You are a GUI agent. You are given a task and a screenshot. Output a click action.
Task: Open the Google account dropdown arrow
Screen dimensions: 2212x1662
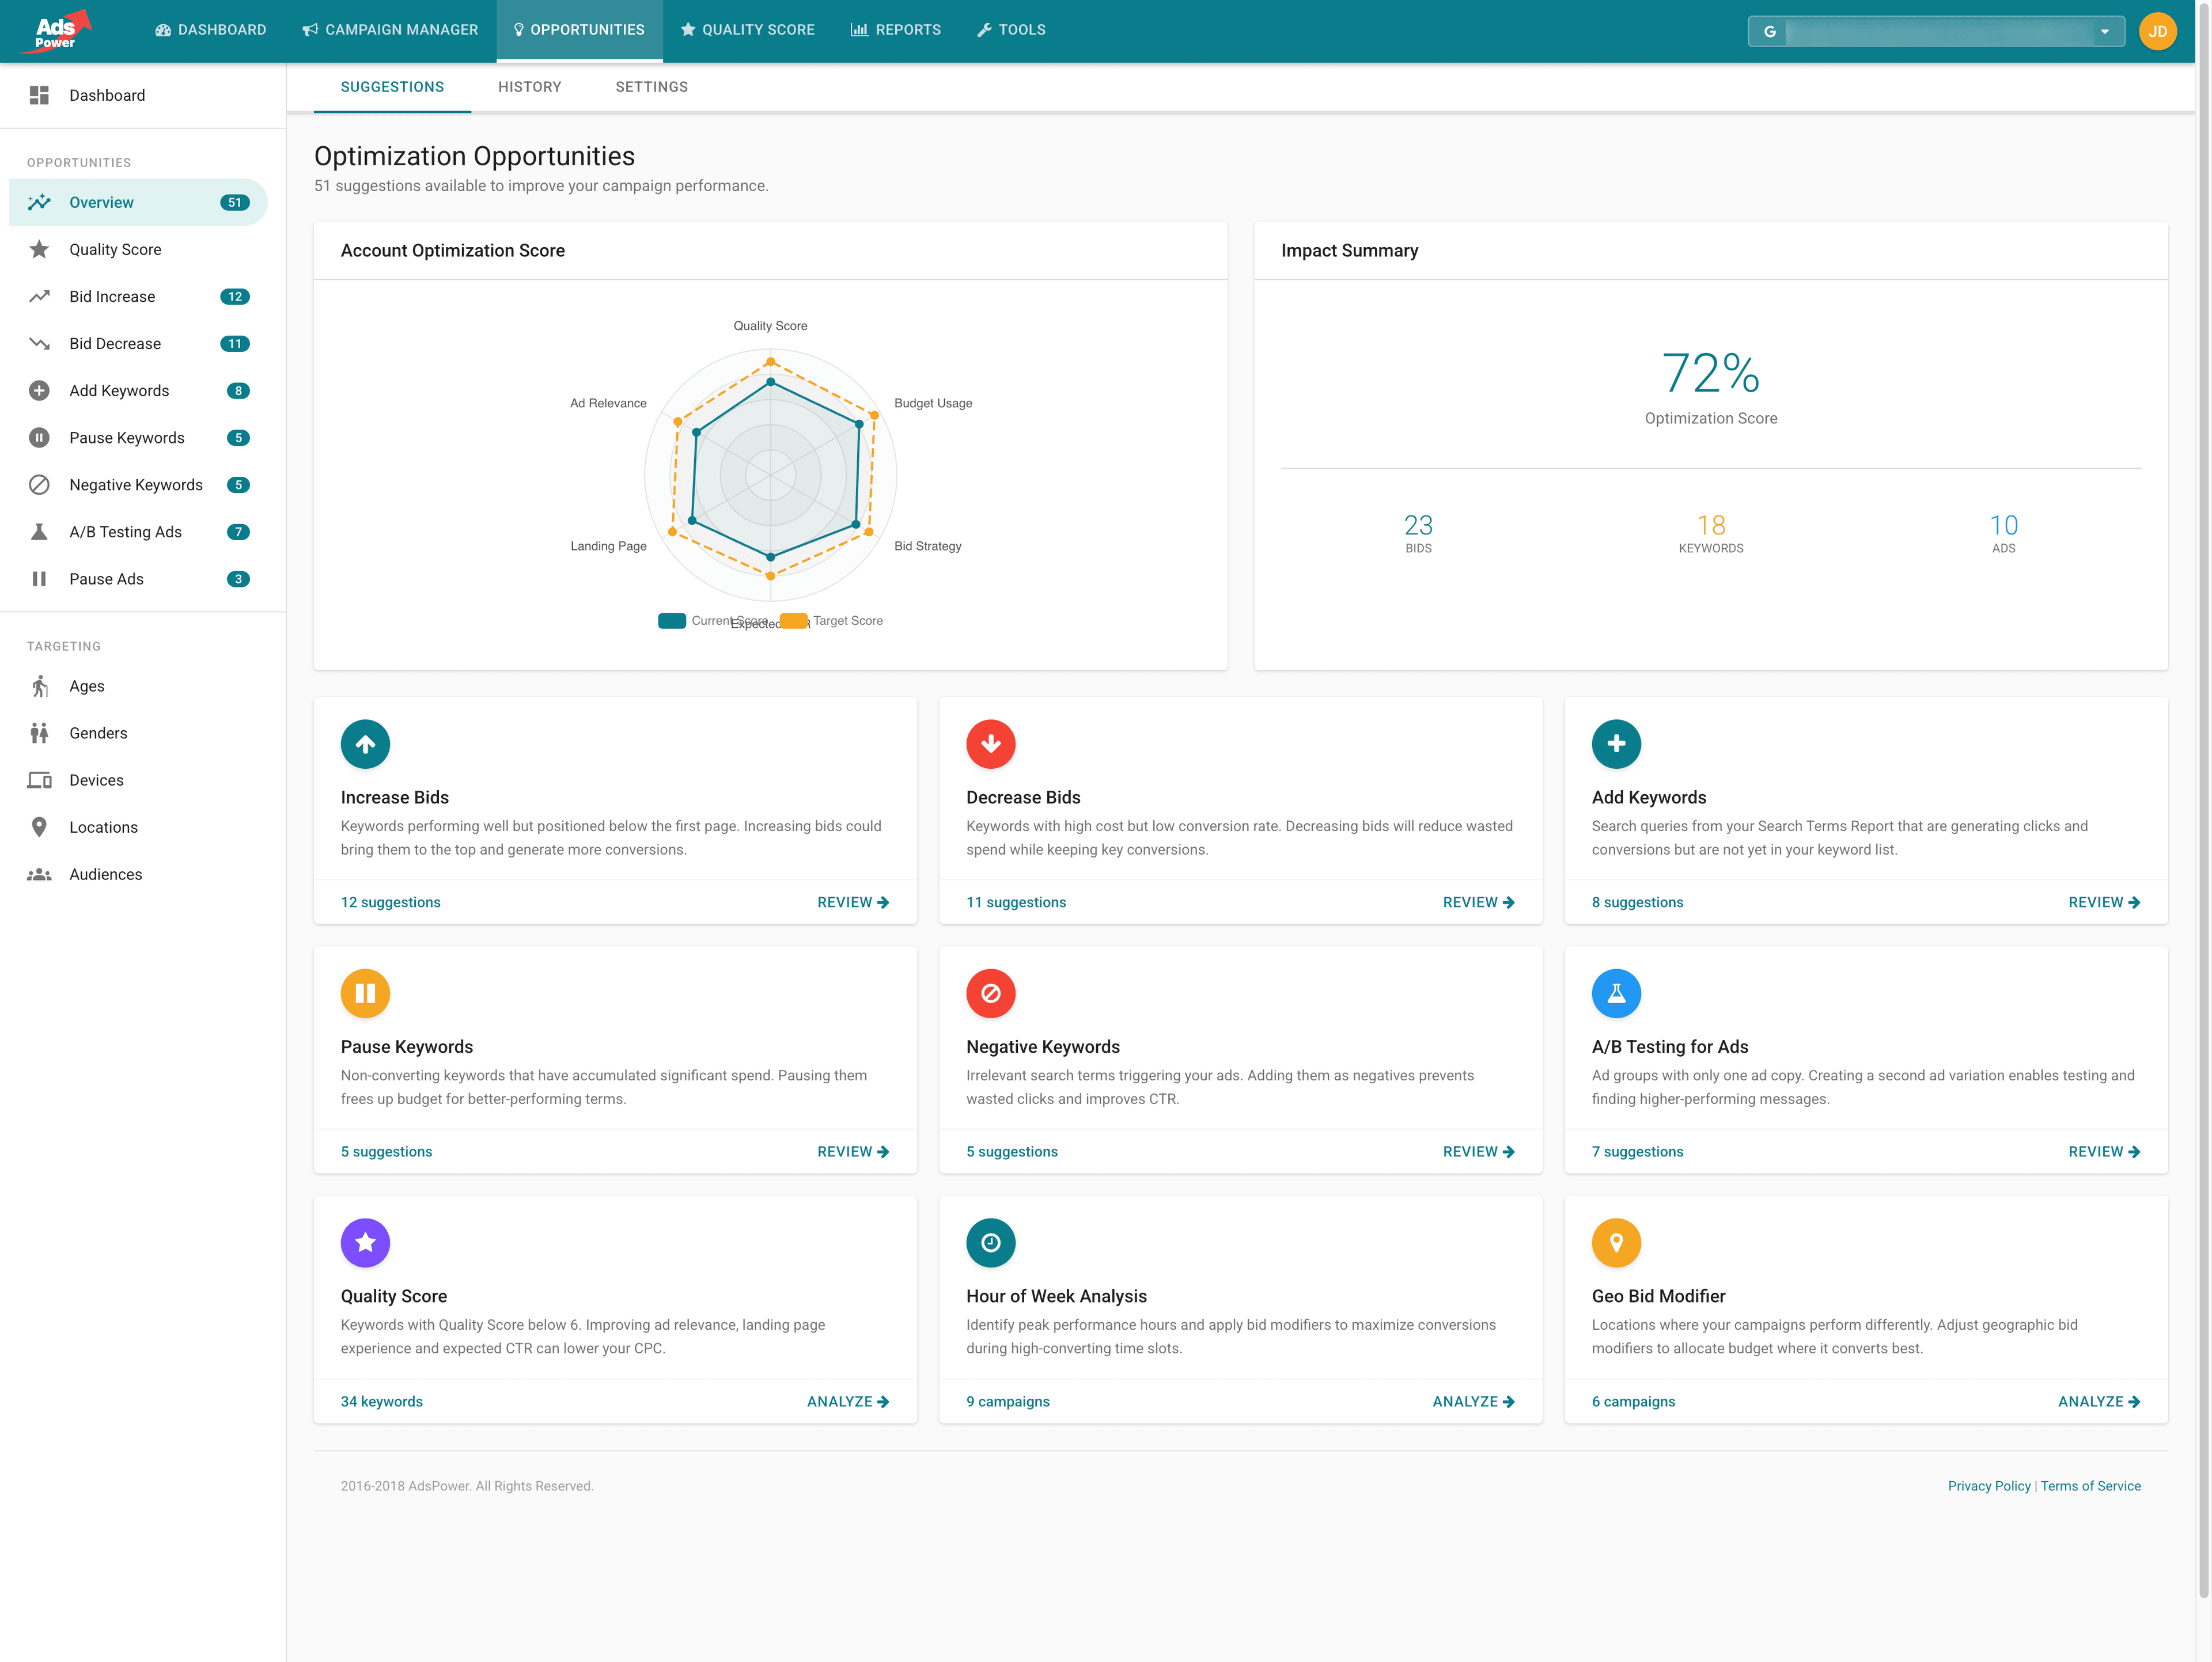(x=2104, y=31)
